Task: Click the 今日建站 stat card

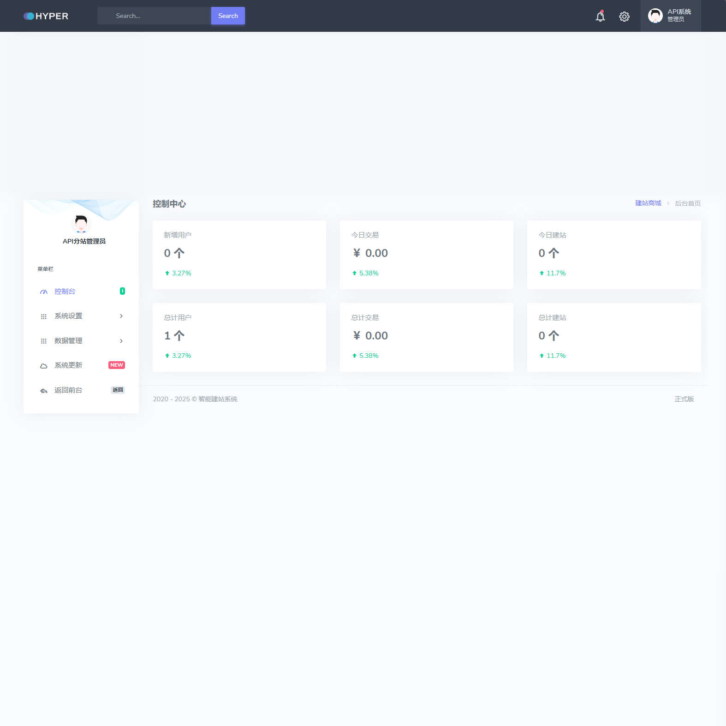Action: [x=614, y=255]
